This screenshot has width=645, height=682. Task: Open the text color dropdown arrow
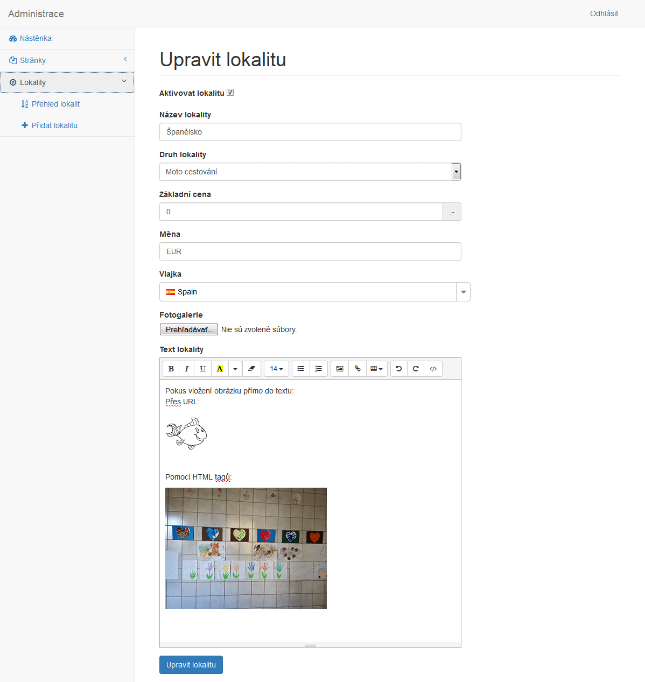(x=235, y=369)
